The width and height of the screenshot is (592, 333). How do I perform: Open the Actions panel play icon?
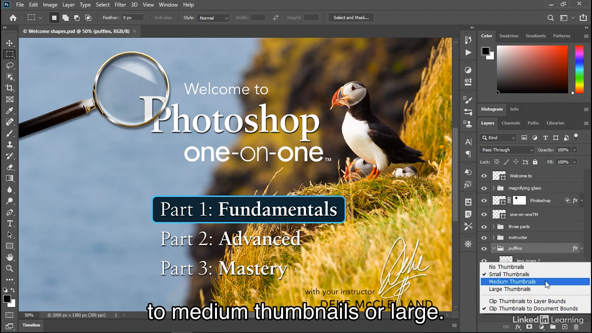[x=468, y=52]
